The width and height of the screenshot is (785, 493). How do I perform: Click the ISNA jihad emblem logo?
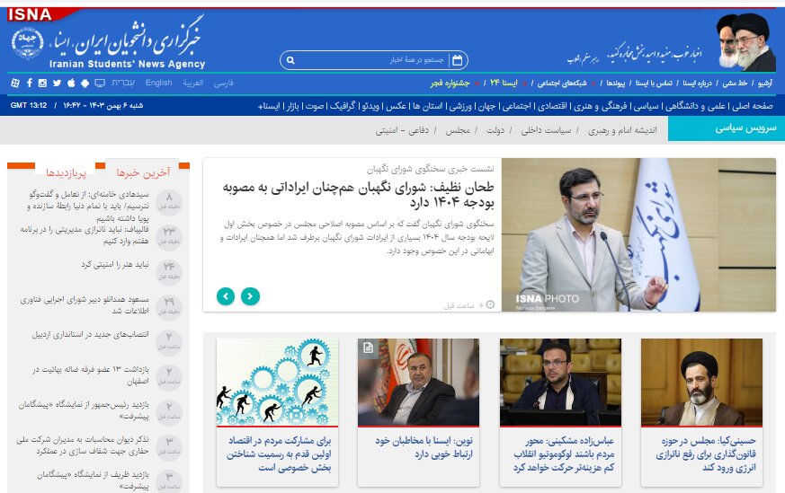point(28,43)
